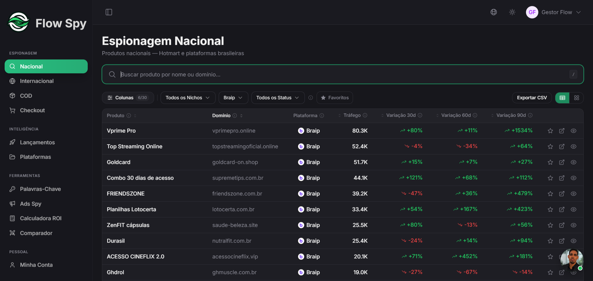The image size is (593, 281).
Task: Favorite the Goldcard row star
Action: [x=550, y=162]
